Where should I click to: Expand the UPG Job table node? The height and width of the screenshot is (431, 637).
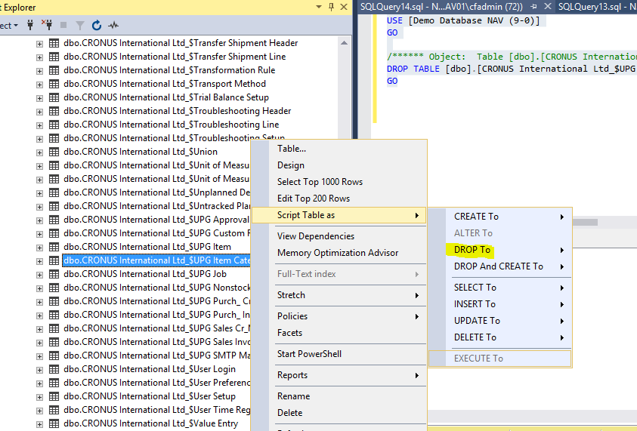(39, 275)
